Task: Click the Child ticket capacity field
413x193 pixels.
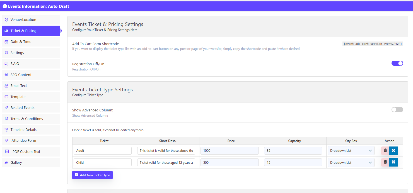Action: 293,163
